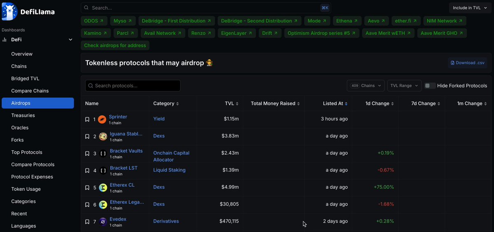The image size is (494, 232).
Task: Bookmark the Iguana Stabl... protocol row
Action: (x=87, y=136)
